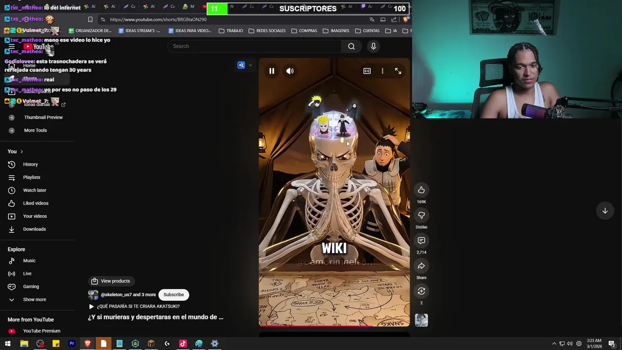Click the video progress bar
Viewport: 622px width, 350px height.
tap(334, 326)
